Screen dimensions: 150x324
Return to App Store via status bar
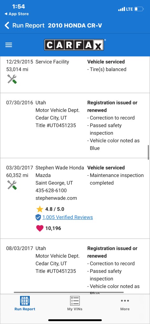pos(16,14)
